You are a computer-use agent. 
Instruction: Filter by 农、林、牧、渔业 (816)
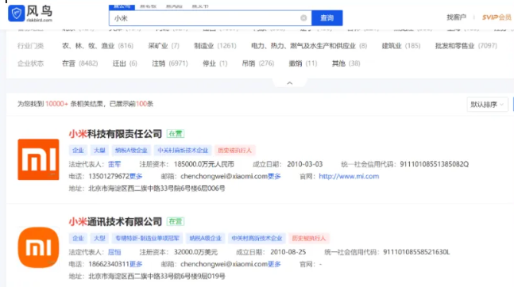pos(98,46)
